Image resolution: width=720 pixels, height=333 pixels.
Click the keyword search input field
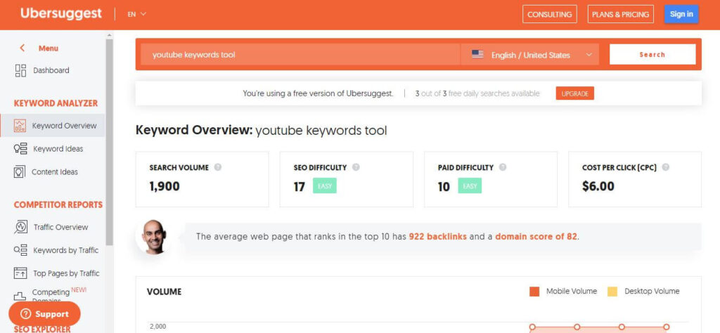pyautogui.click(x=300, y=55)
